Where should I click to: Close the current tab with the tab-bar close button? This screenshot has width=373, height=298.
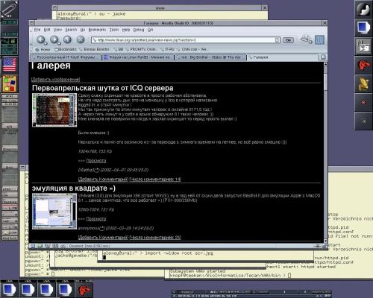[323, 57]
